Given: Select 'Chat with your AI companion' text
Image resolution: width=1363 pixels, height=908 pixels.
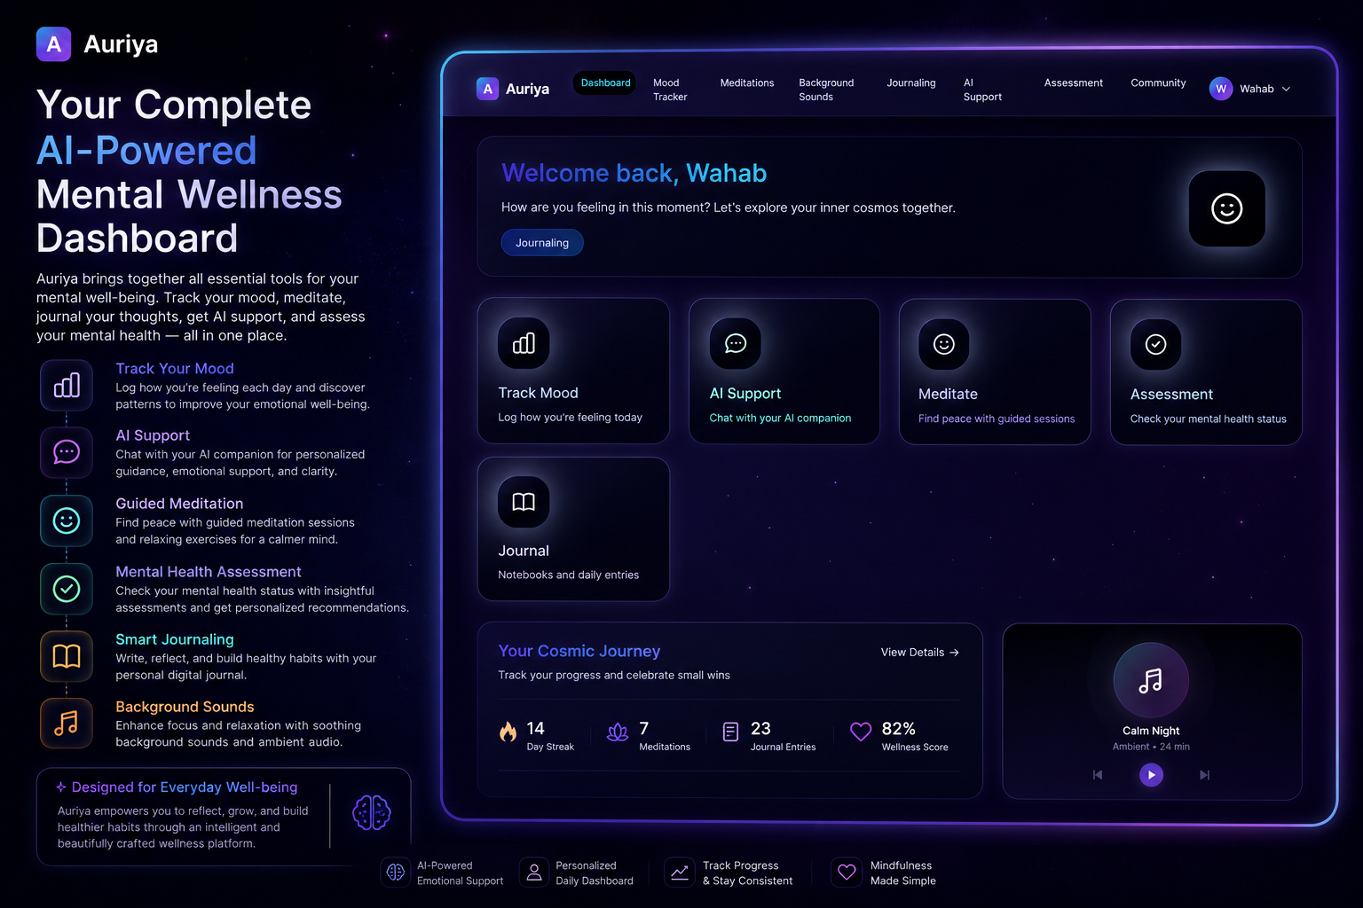Looking at the screenshot, I should (x=780, y=418).
